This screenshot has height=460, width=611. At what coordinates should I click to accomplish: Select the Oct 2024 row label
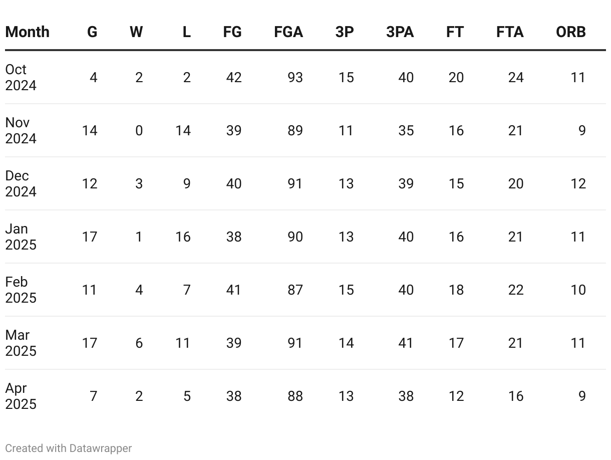click(21, 77)
